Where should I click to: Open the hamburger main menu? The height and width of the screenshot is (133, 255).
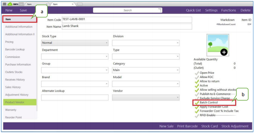point(5,4)
